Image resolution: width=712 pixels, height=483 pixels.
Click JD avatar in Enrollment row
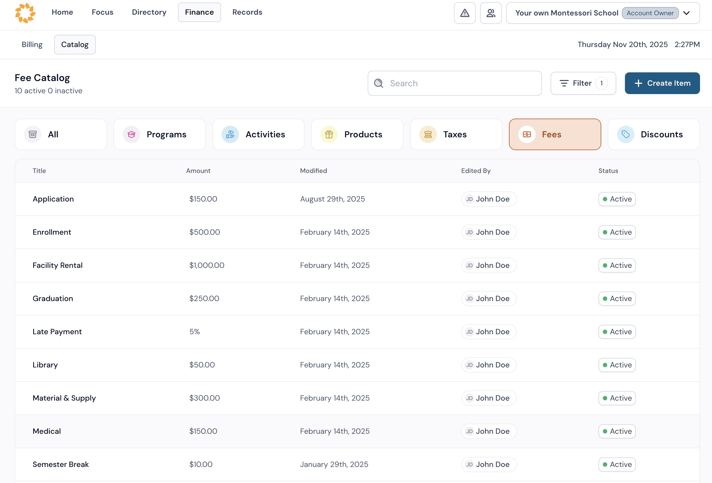(469, 232)
